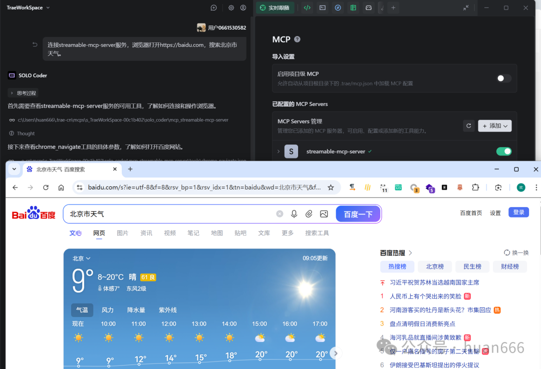Enable project-level MCP toggle
Screen dimensions: 541x369
point(504,78)
